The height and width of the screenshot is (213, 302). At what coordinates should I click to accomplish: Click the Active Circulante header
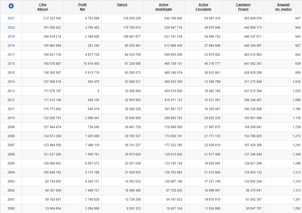pos(203,7)
